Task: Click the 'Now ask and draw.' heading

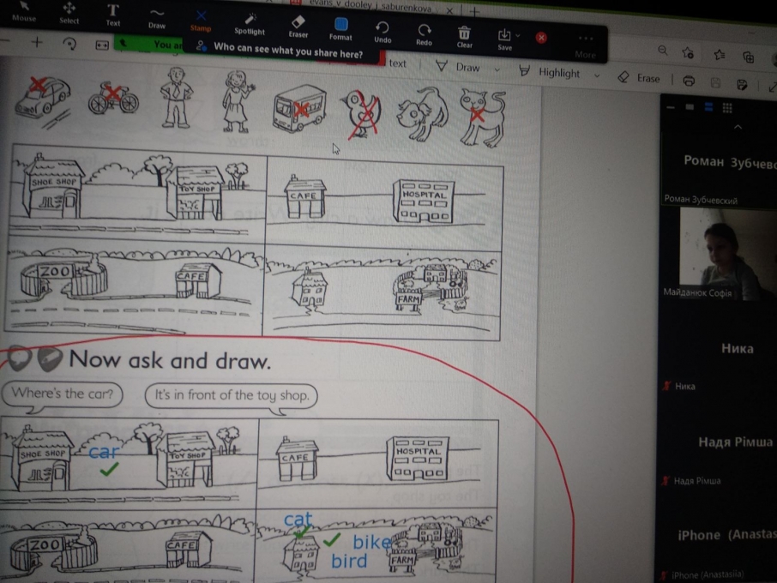Action: tap(170, 360)
